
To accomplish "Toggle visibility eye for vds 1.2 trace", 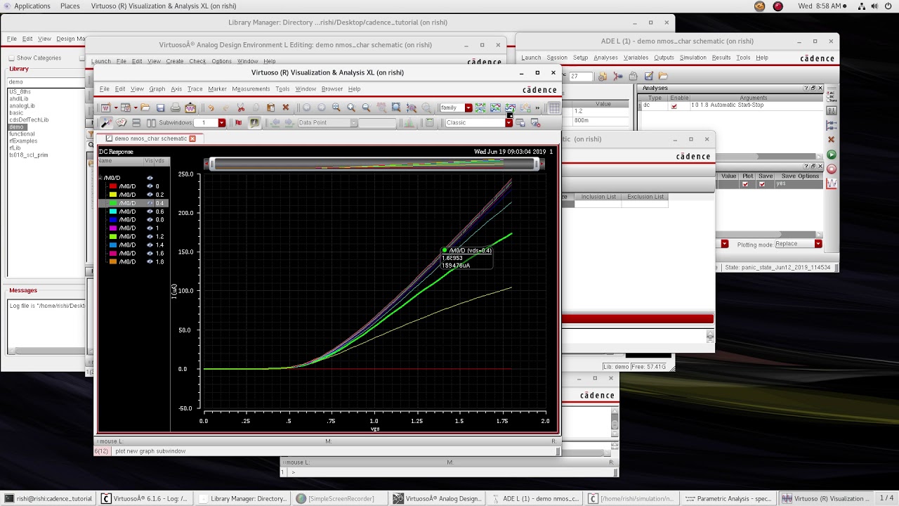I will [x=150, y=236].
